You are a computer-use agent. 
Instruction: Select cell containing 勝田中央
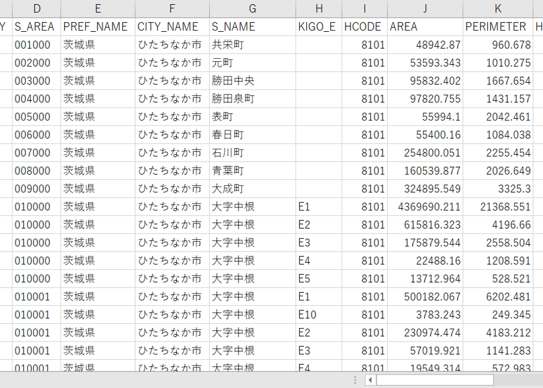point(253,81)
